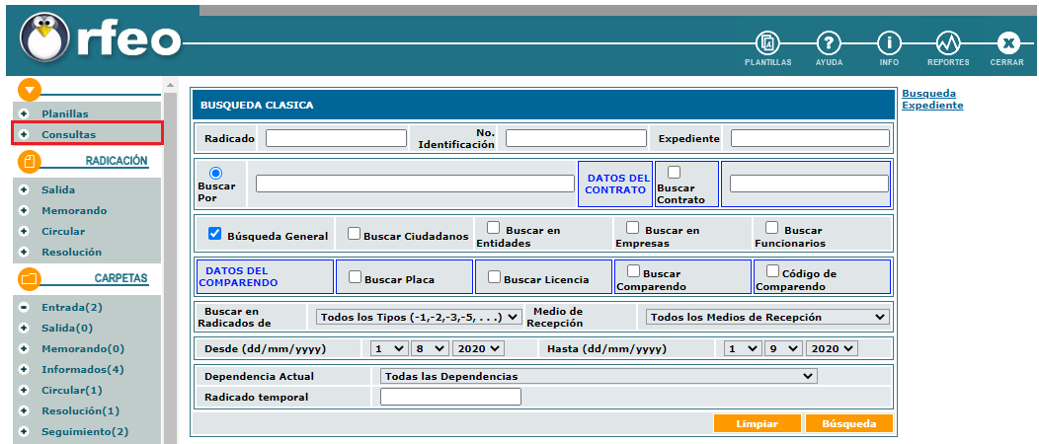
Task: Click the orange Carpetas folder icon
Action: coord(30,278)
